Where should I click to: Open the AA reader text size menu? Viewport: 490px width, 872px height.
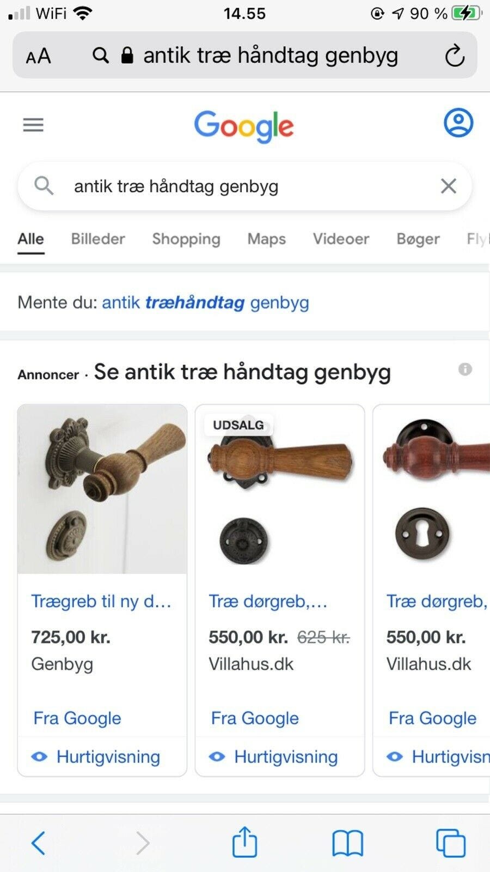(38, 56)
